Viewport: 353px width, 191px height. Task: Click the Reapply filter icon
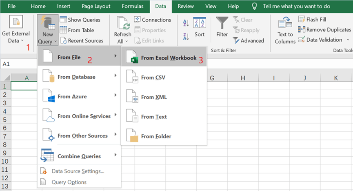[236, 30]
